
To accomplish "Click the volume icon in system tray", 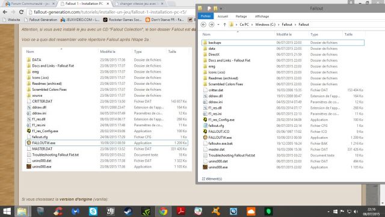I will pyautogui.click(x=356, y=212).
